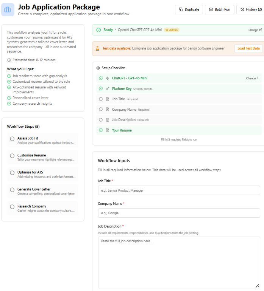The image size is (264, 291).
Task: Select the Customize Resume step circle
Action: 12,156
